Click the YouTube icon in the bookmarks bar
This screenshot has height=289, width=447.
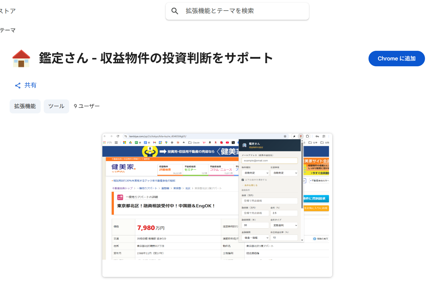coord(227,142)
